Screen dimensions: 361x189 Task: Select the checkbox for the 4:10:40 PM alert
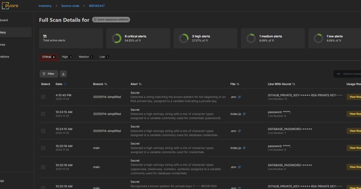point(43,97)
